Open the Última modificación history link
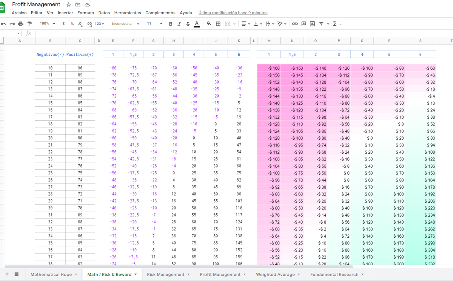 (233, 13)
